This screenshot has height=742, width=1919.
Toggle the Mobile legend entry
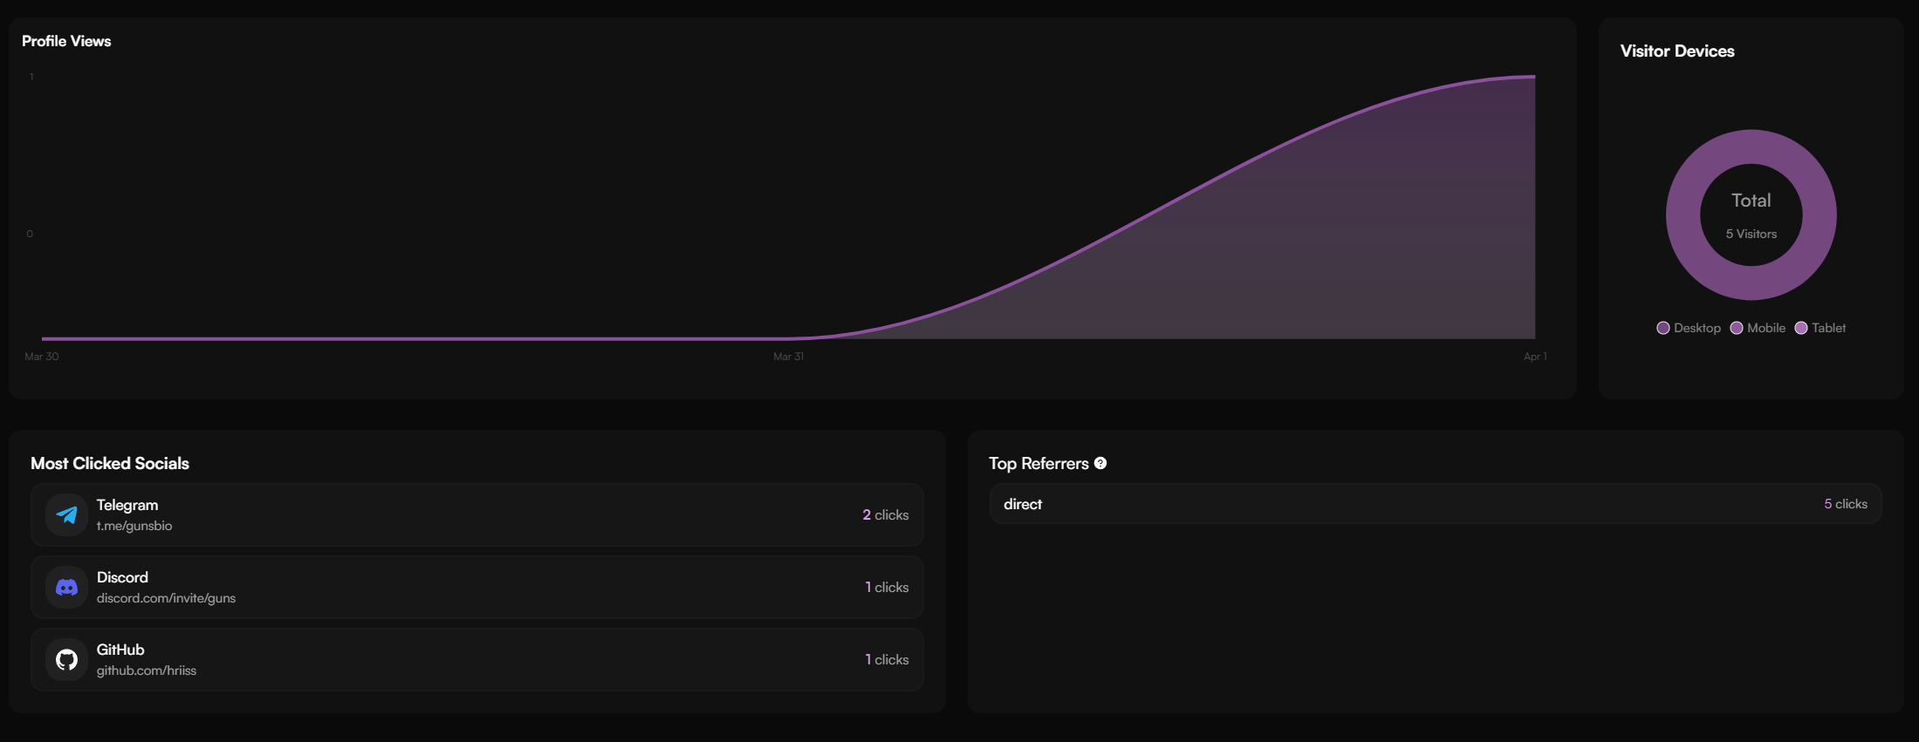pyautogui.click(x=1758, y=328)
